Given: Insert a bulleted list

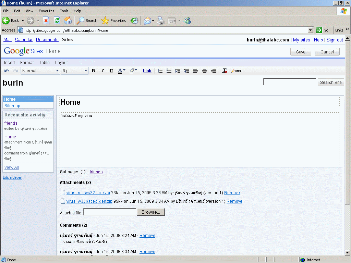Looking at the screenshot, I should (x=169, y=71).
